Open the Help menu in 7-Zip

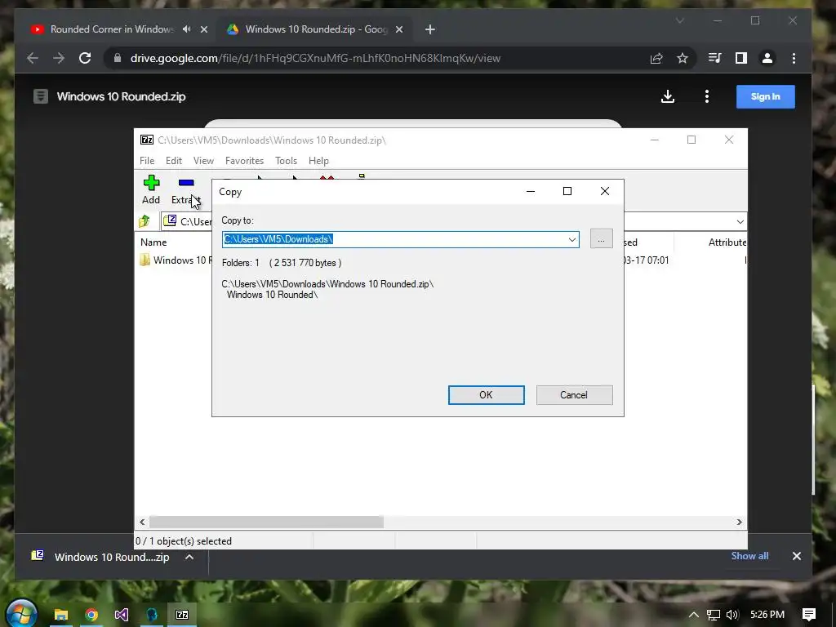pyautogui.click(x=319, y=161)
